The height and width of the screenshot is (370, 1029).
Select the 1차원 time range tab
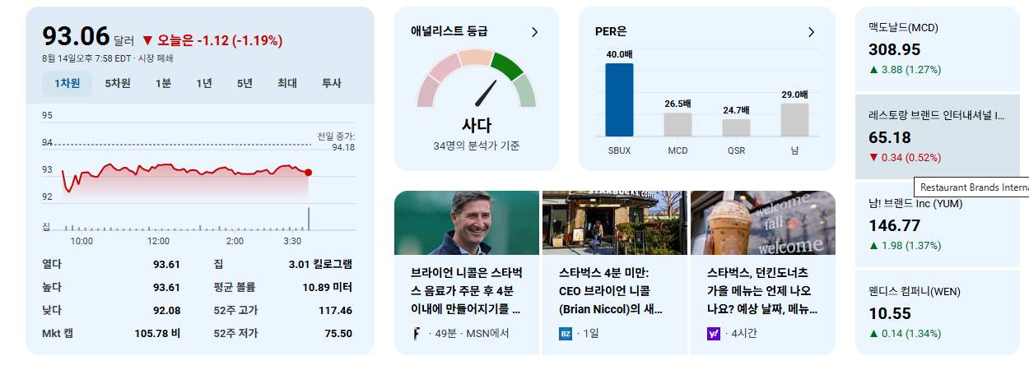pos(68,83)
